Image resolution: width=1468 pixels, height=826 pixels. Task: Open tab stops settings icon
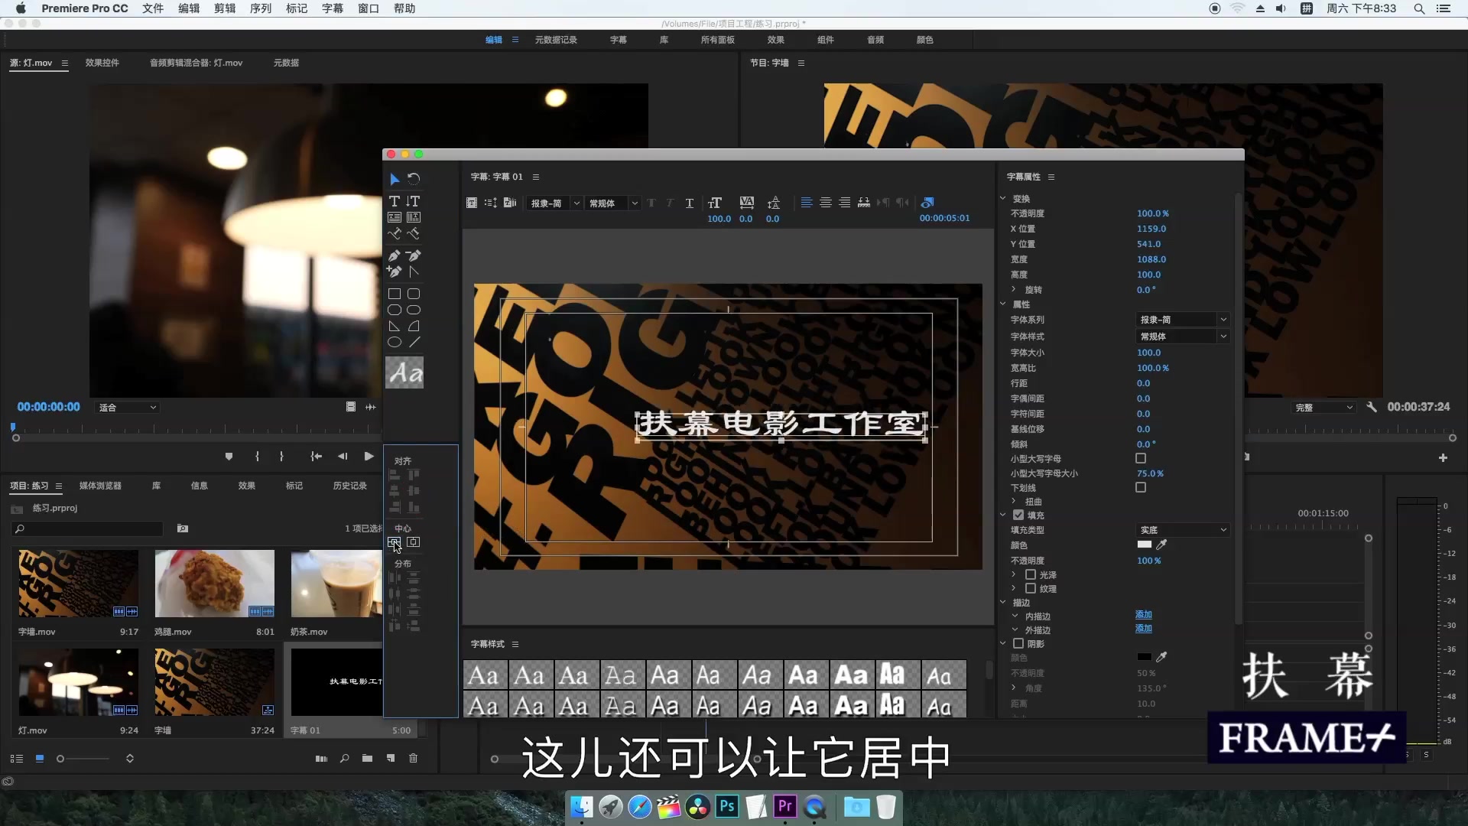864,203
